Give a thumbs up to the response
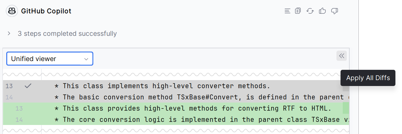 [x=322, y=11]
